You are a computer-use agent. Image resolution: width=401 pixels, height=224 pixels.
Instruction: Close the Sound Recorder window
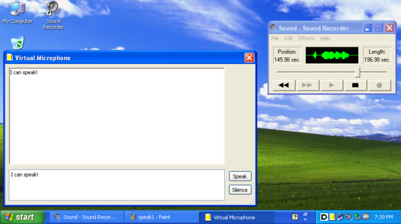[x=390, y=28]
